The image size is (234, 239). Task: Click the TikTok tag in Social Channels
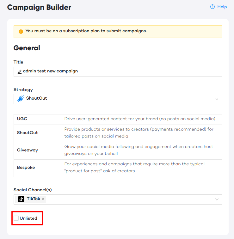coord(31,199)
